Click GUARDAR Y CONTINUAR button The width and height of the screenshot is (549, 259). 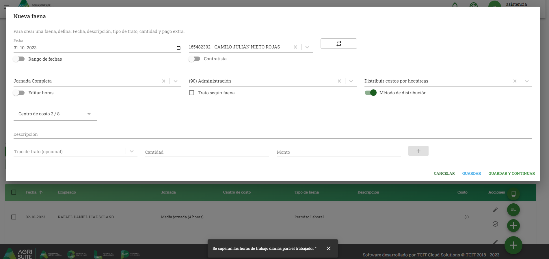511,173
